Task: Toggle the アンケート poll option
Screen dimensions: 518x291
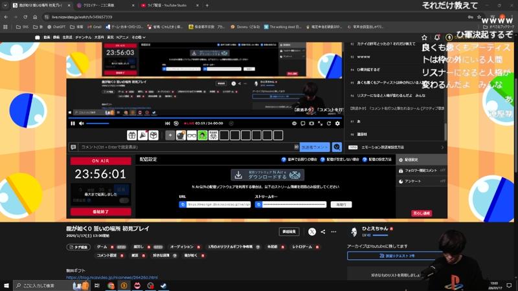Action: (x=422, y=182)
